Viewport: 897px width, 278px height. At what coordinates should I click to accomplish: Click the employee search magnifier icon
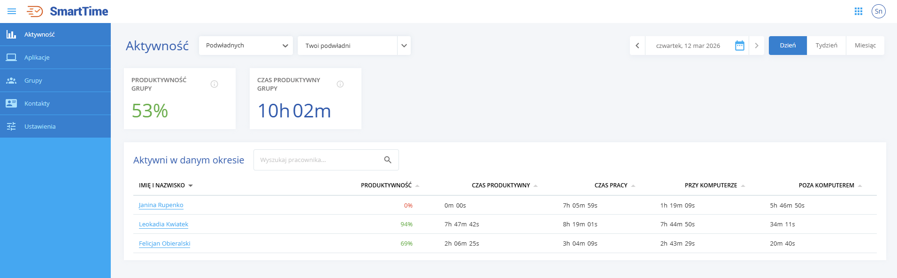pos(388,160)
